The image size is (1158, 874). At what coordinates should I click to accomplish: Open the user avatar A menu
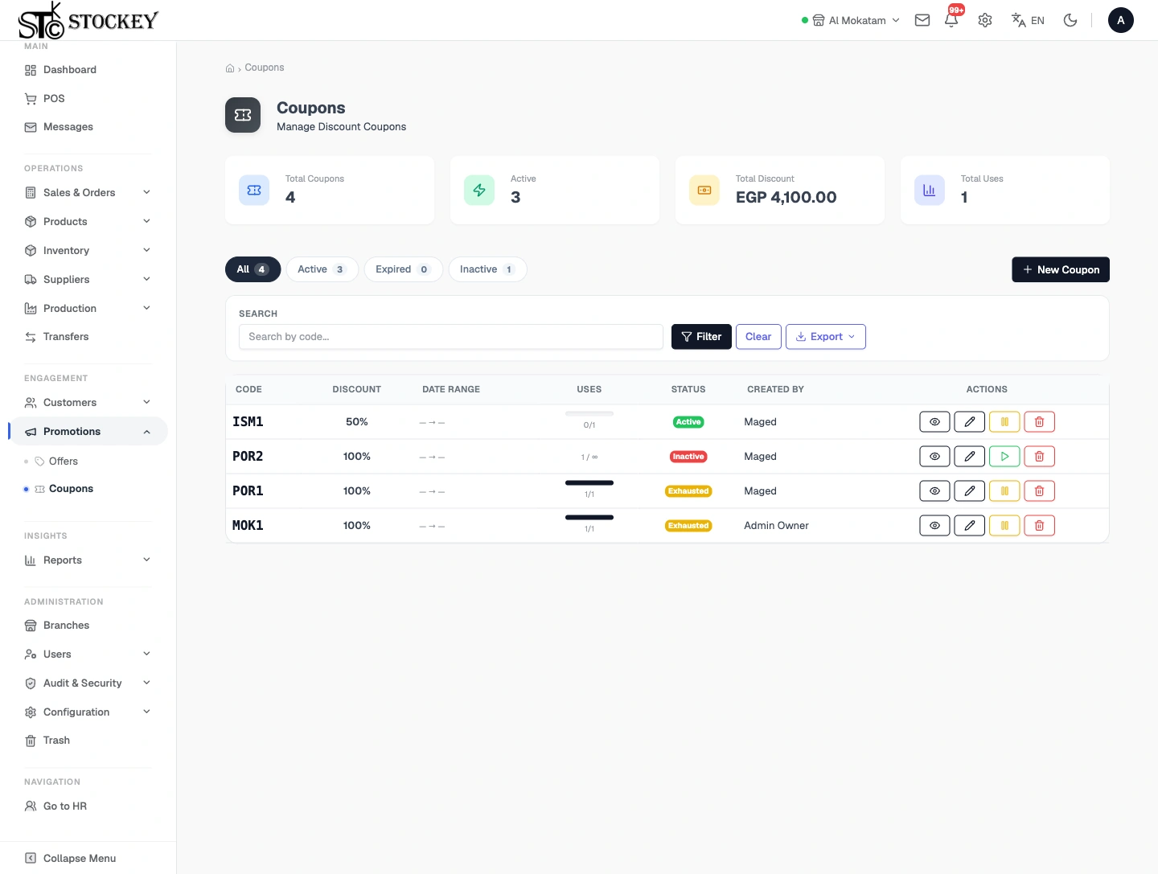(x=1121, y=20)
